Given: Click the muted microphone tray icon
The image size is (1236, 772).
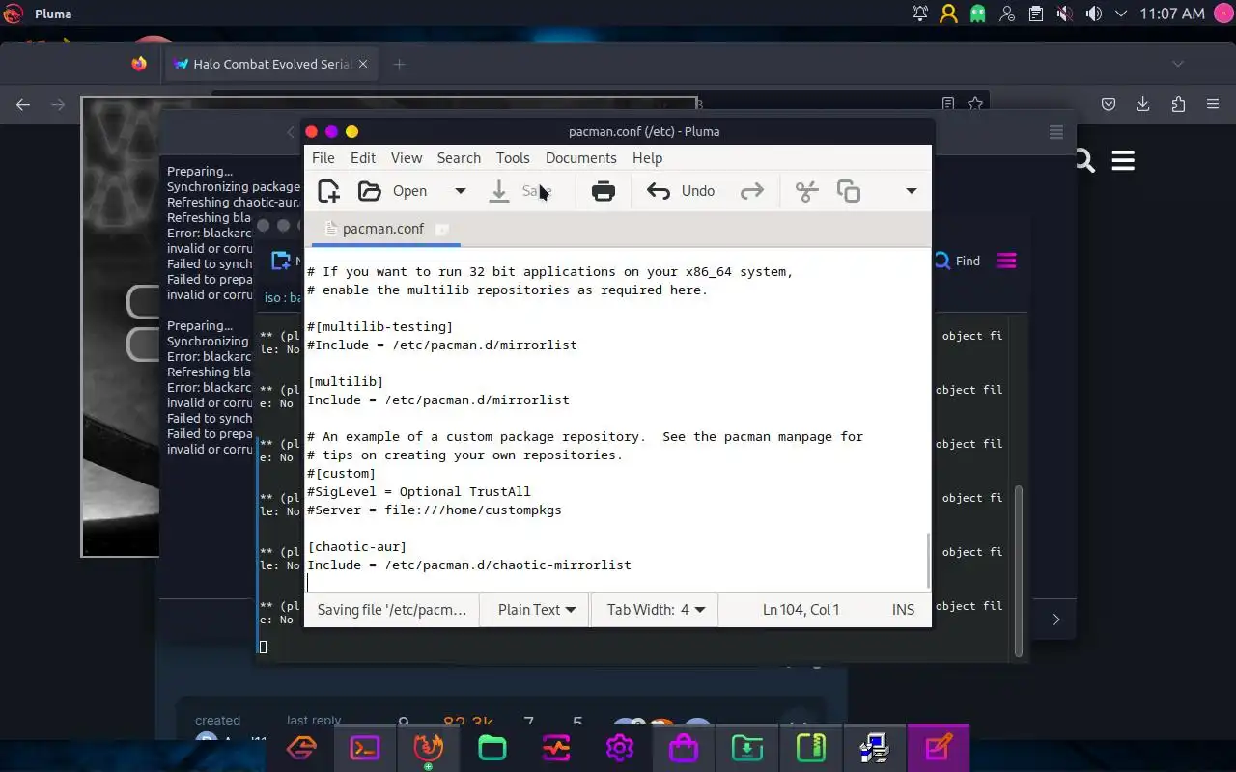Looking at the screenshot, I should tap(1064, 14).
